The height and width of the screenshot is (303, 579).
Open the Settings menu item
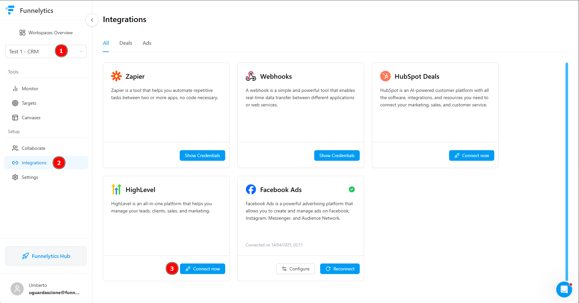click(46, 177)
